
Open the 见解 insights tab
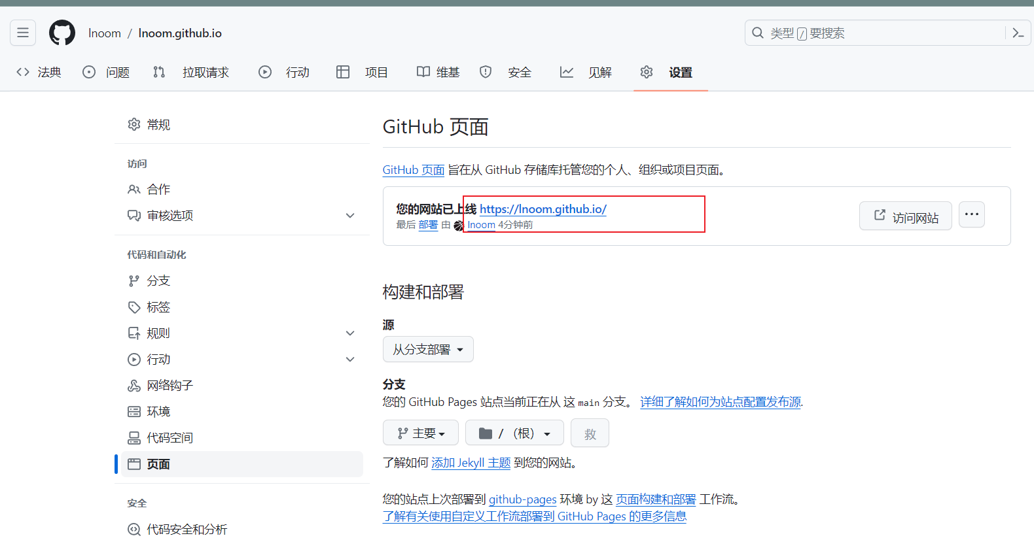pos(586,72)
